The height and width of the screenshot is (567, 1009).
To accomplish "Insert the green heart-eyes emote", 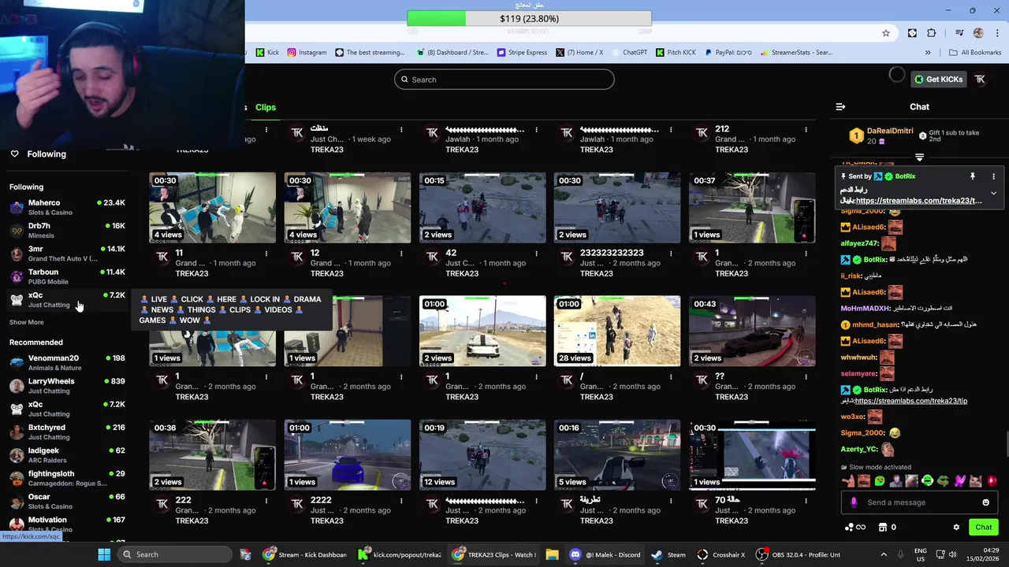I will tap(880, 480).
